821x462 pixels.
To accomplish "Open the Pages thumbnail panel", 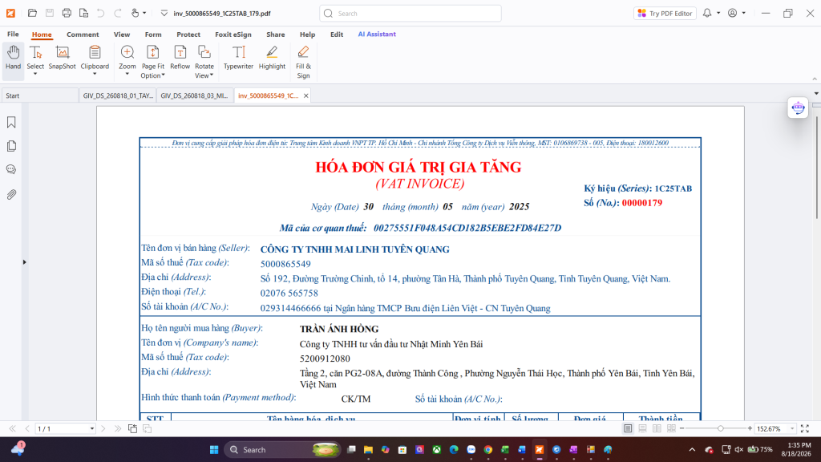I will click(x=11, y=146).
